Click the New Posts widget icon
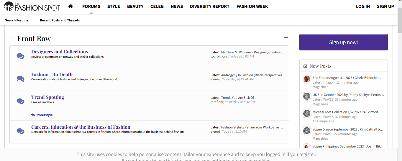Viewport: 402px width, 161px height. pos(305,66)
